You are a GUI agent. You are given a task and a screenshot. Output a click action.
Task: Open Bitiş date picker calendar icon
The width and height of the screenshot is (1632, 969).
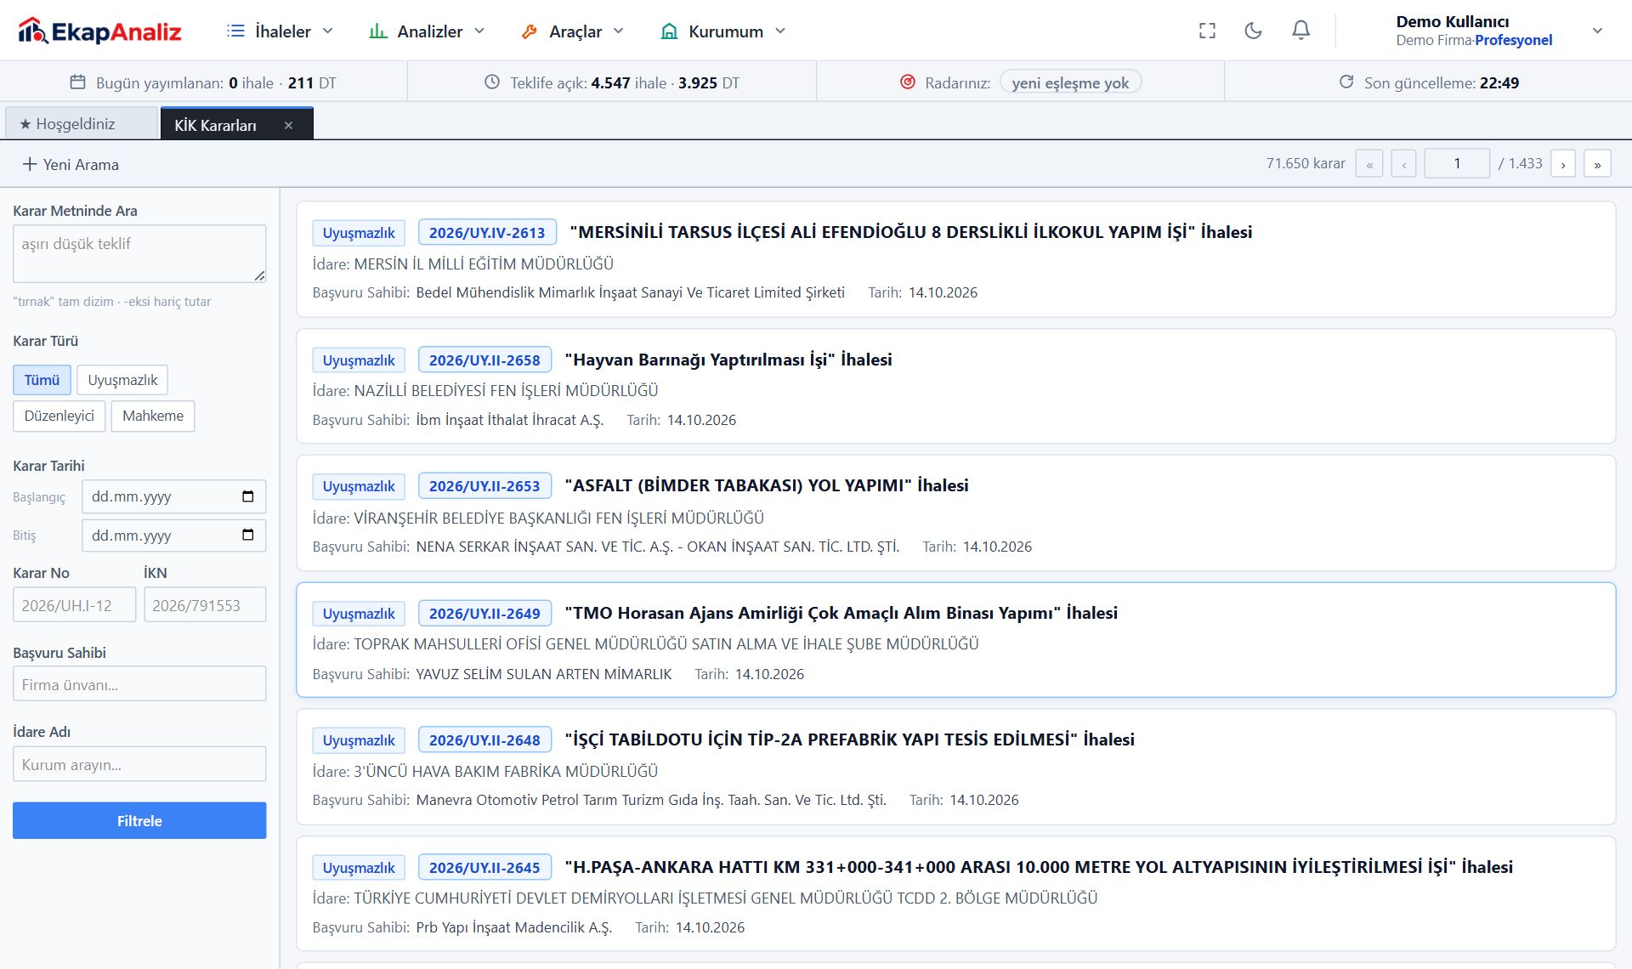click(x=248, y=535)
